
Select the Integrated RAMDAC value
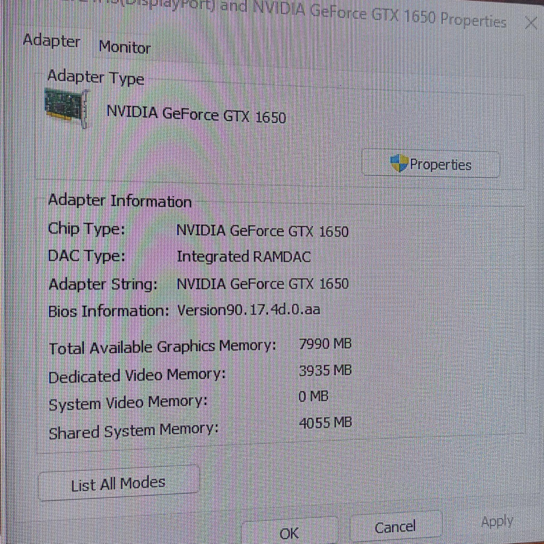pos(244,257)
